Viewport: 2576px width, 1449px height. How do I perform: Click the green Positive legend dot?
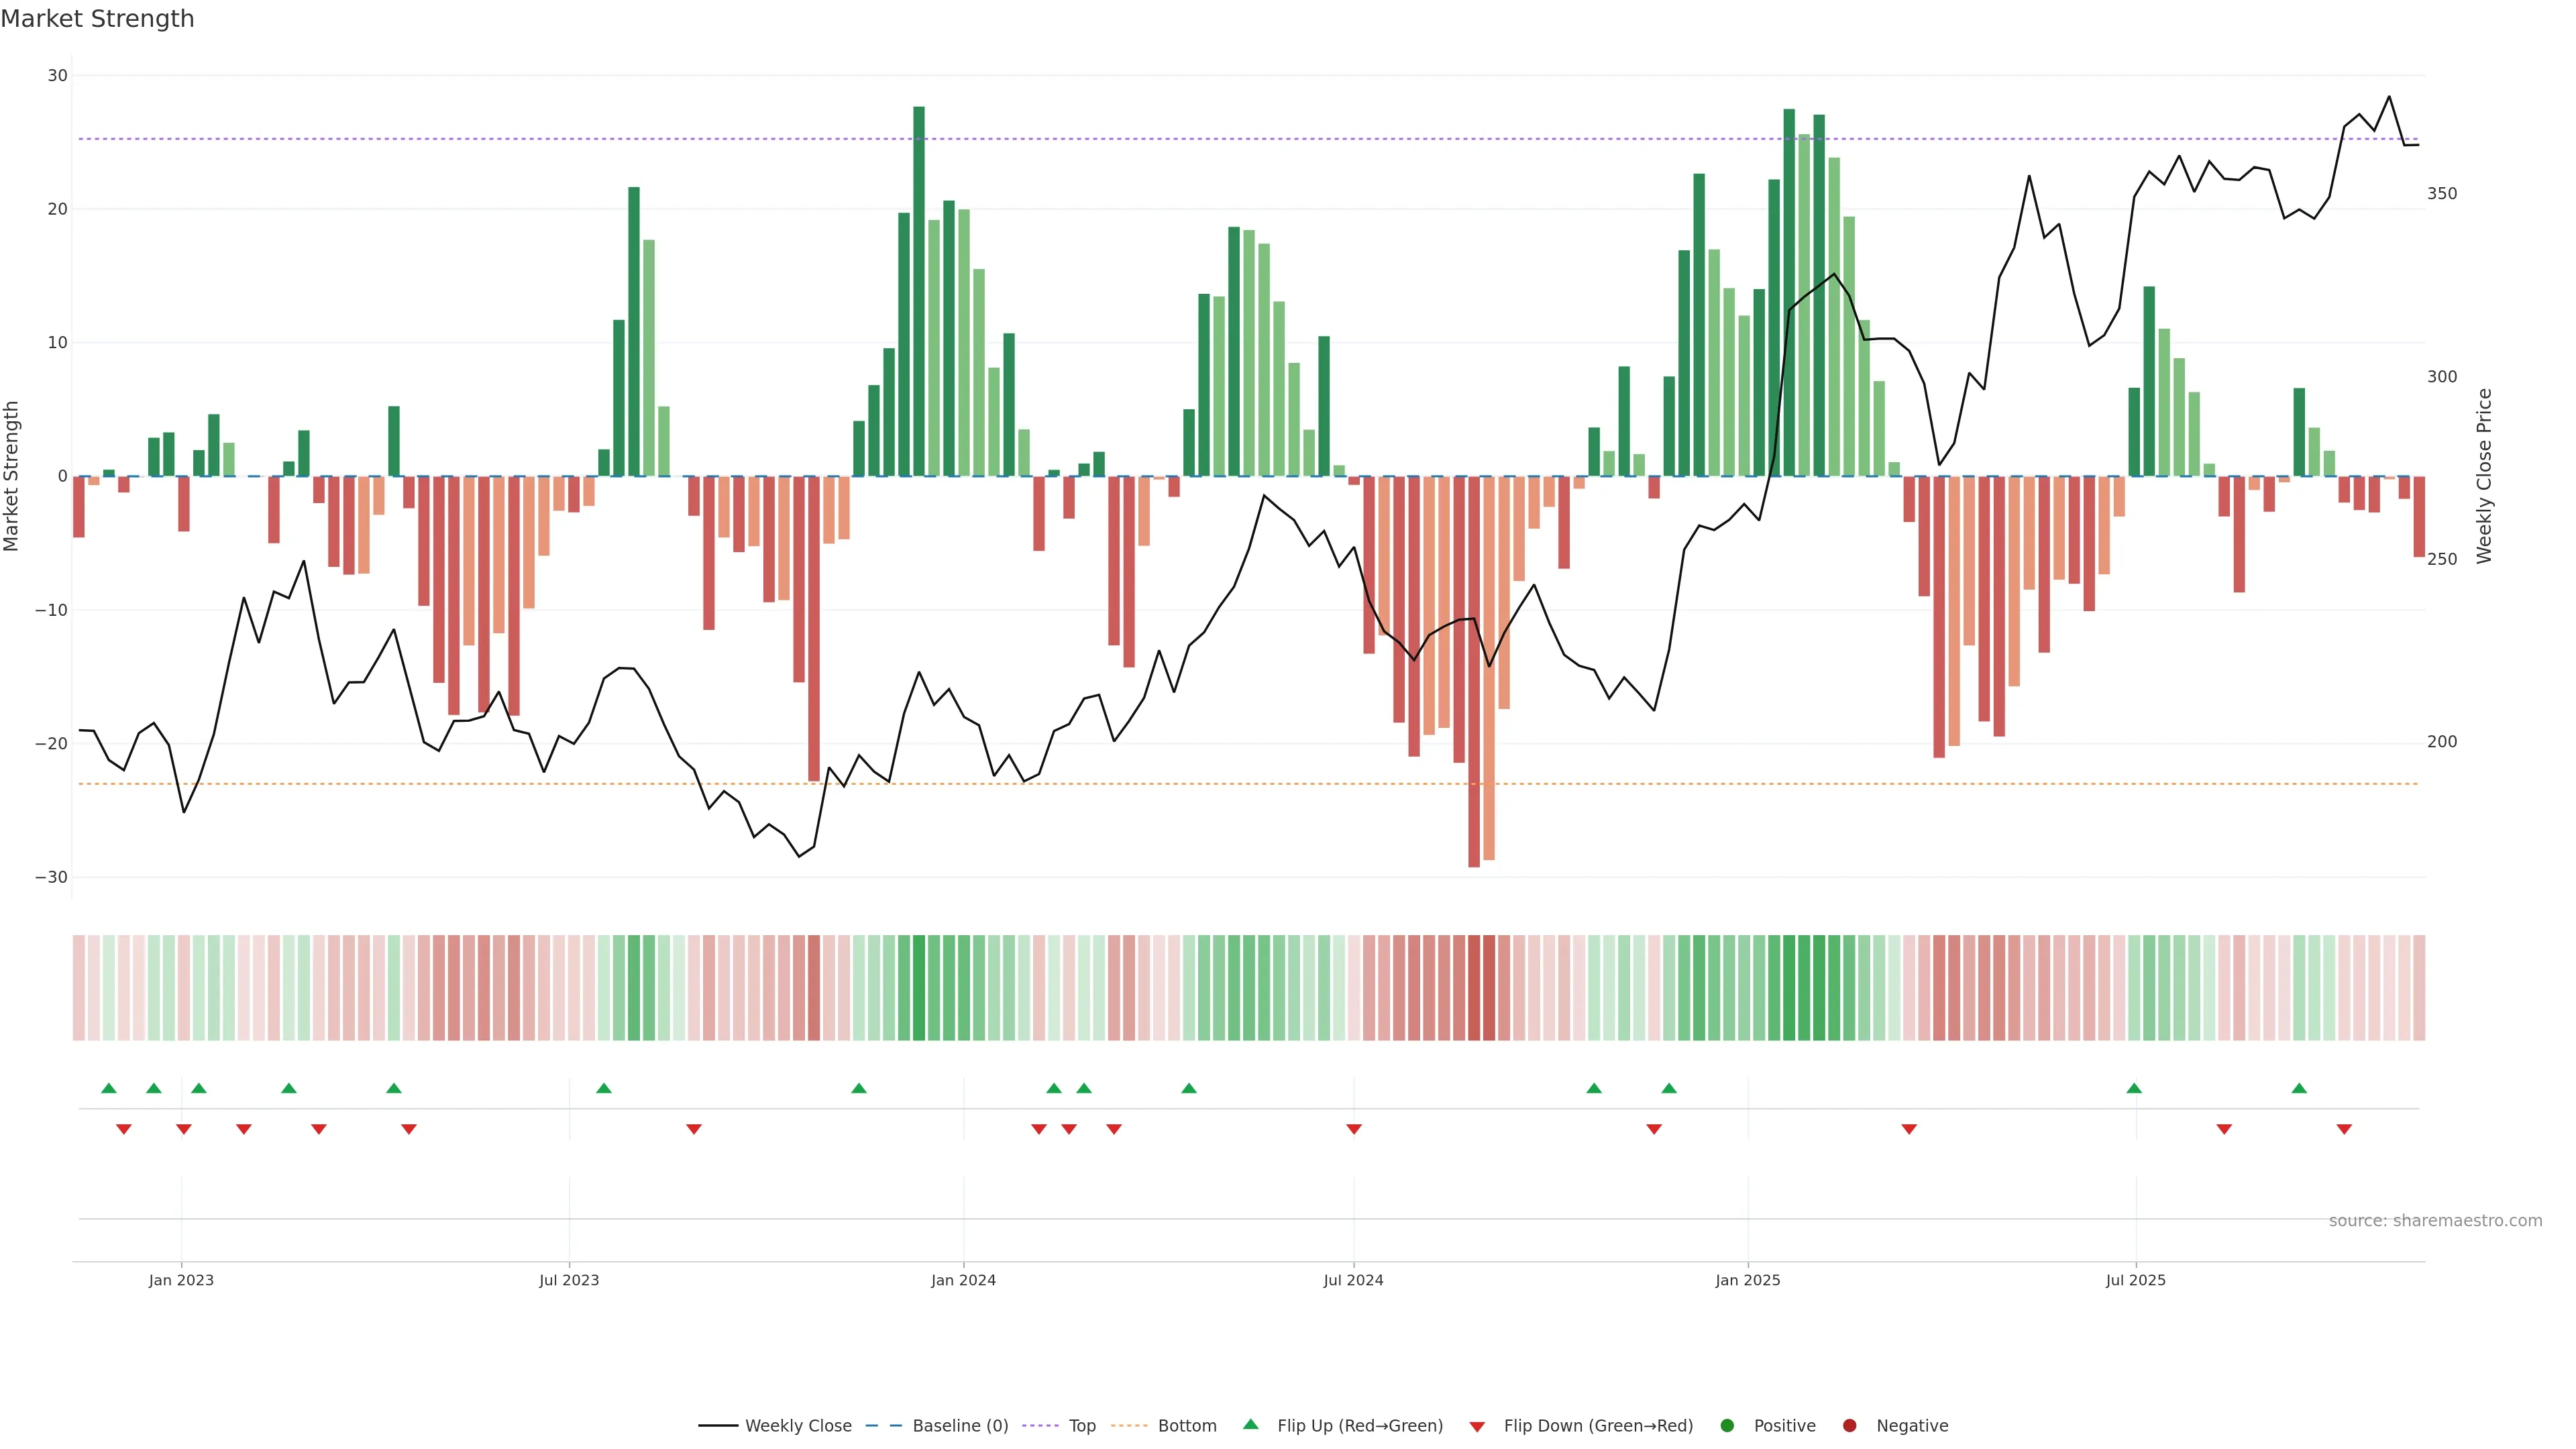tap(1727, 1425)
